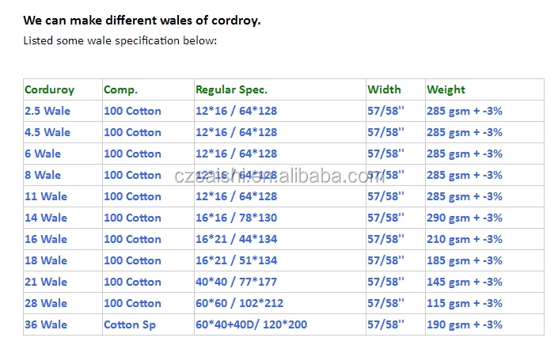Viewport: 558px width, 349px height.
Task: Click the "60*40+40D/ 120*200" spec cell
Action: click(x=251, y=324)
